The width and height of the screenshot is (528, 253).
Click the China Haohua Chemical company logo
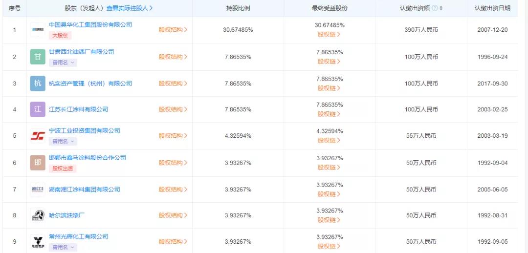pyautogui.click(x=38, y=30)
